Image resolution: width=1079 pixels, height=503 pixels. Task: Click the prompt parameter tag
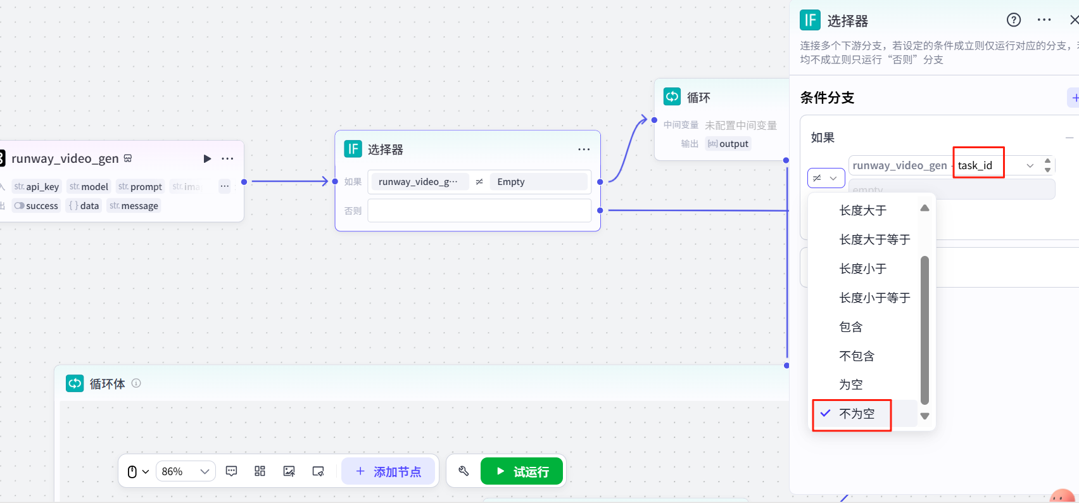click(140, 187)
